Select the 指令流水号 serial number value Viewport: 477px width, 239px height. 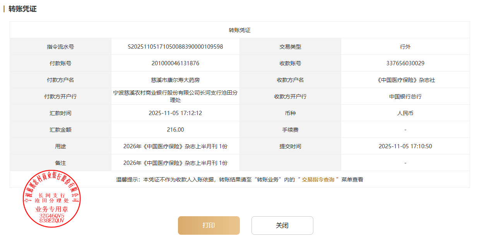[175, 47]
